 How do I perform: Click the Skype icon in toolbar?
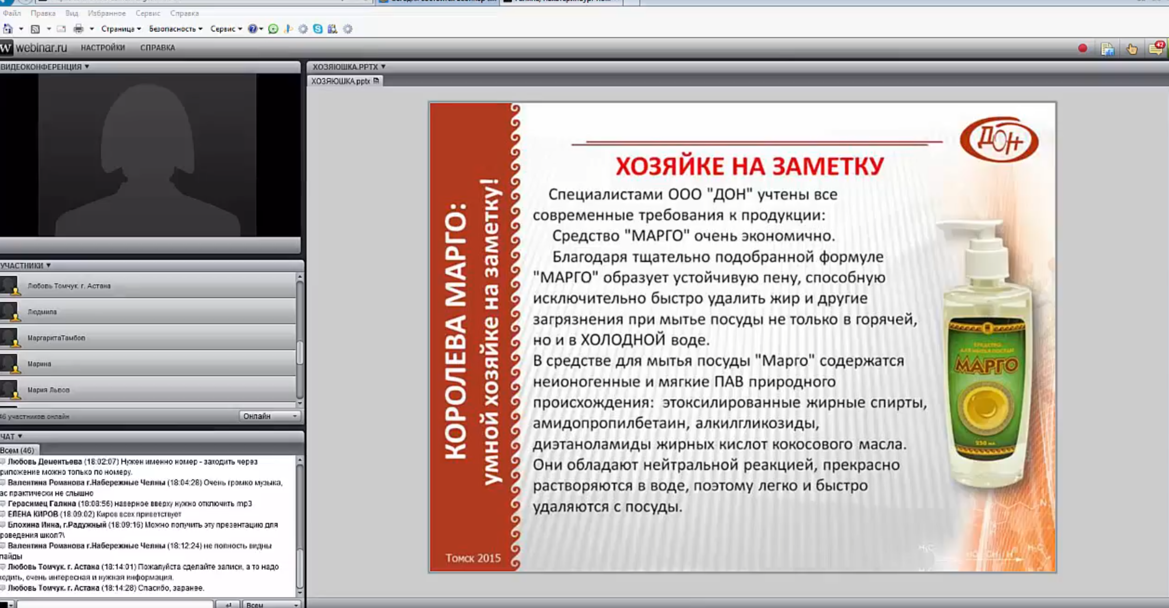point(318,29)
